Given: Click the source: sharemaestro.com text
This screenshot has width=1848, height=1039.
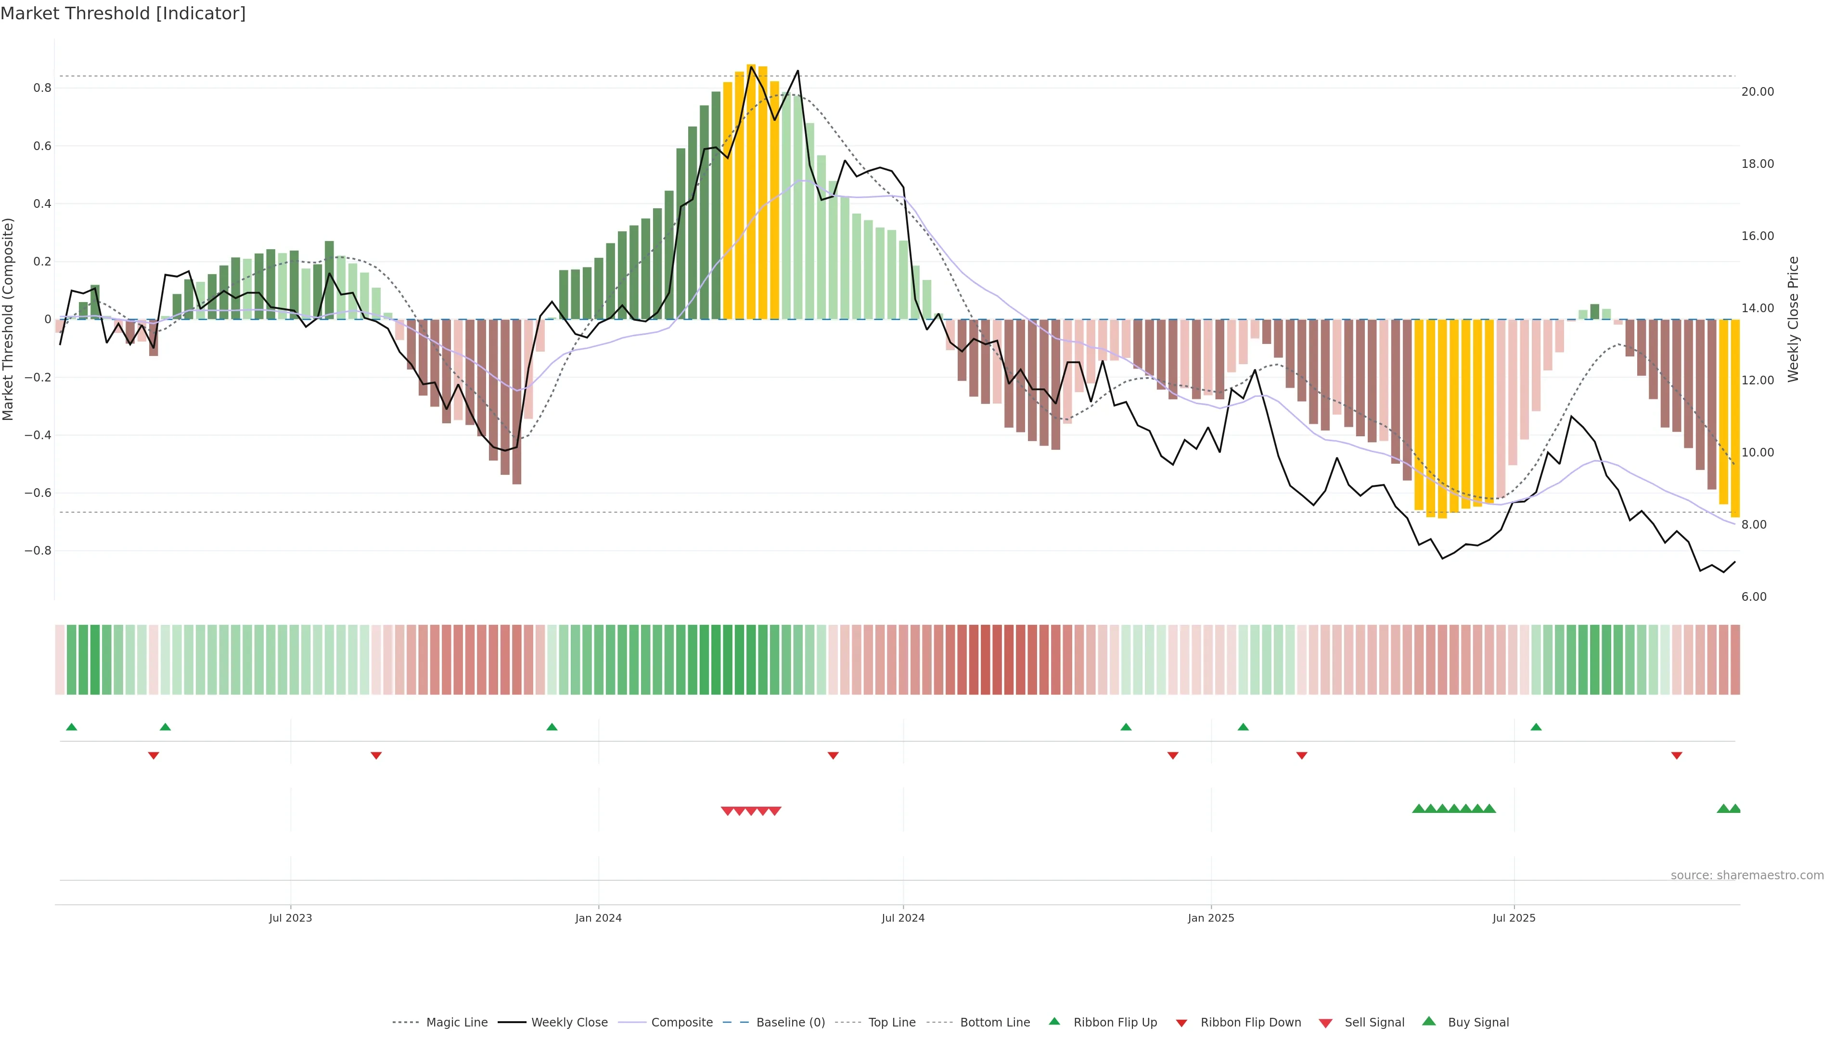Looking at the screenshot, I should pyautogui.click(x=1747, y=875).
